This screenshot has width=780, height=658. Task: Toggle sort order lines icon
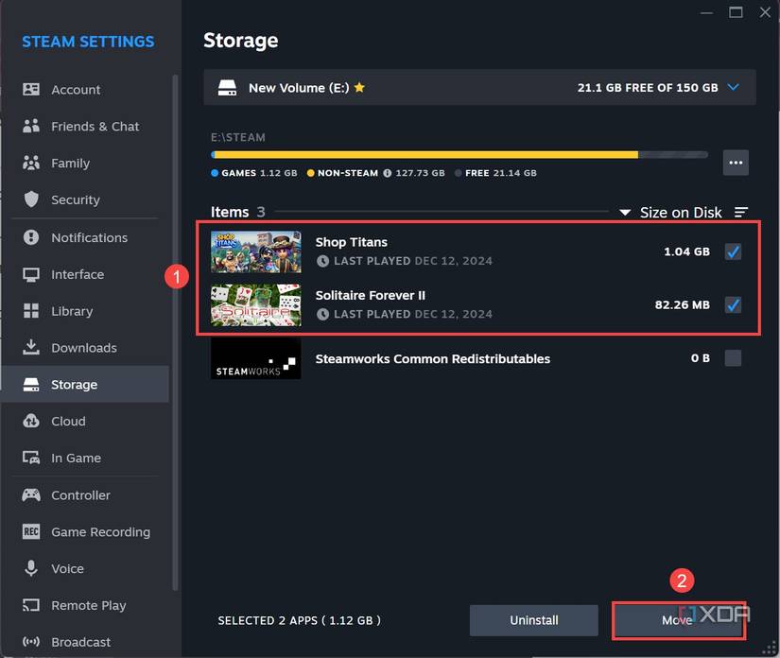pyautogui.click(x=741, y=213)
